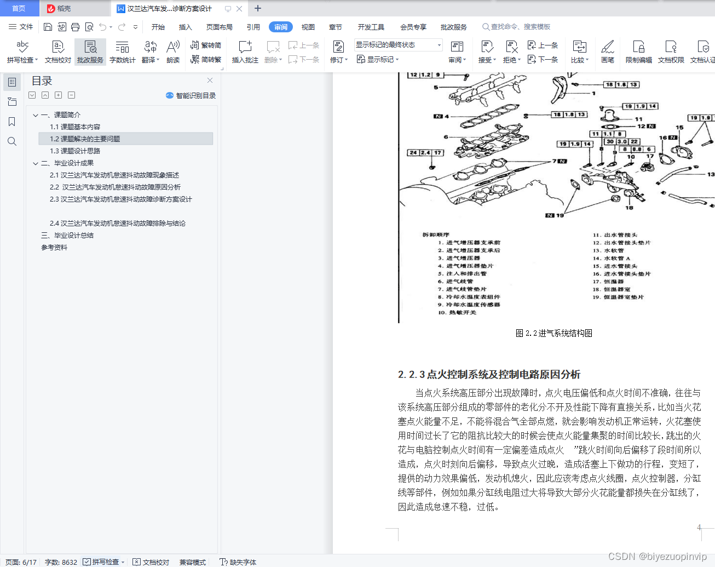This screenshot has width=715, height=567.
Task: Open the 拼写检查 spell check tool
Action: coord(22,52)
